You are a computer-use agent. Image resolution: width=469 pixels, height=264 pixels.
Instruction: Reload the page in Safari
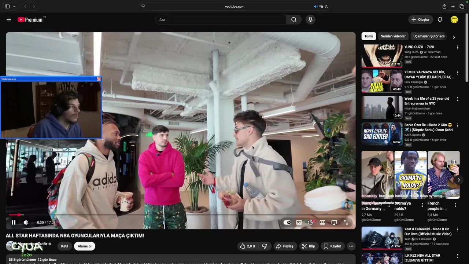[x=326, y=6]
